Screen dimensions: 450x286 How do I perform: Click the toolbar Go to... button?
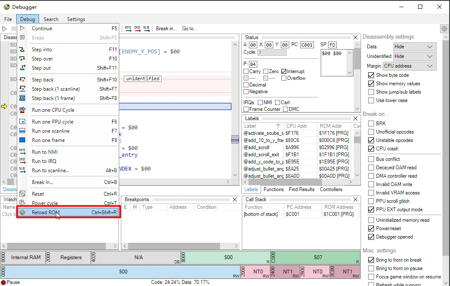click(189, 29)
